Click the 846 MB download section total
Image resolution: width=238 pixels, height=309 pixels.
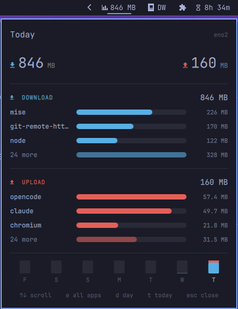click(214, 98)
